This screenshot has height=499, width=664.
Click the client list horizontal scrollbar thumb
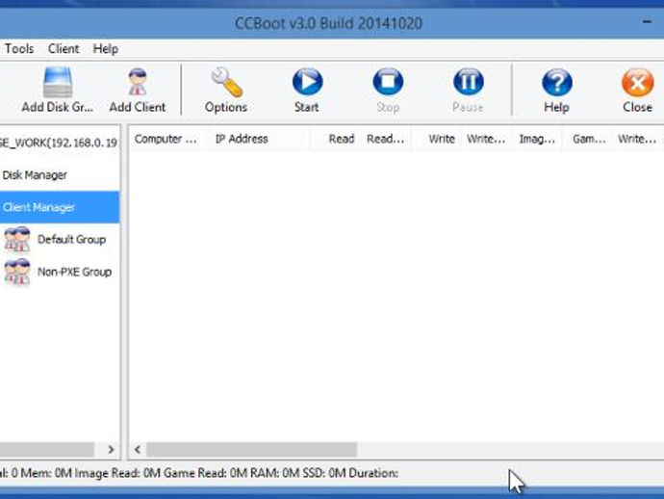[251, 450]
